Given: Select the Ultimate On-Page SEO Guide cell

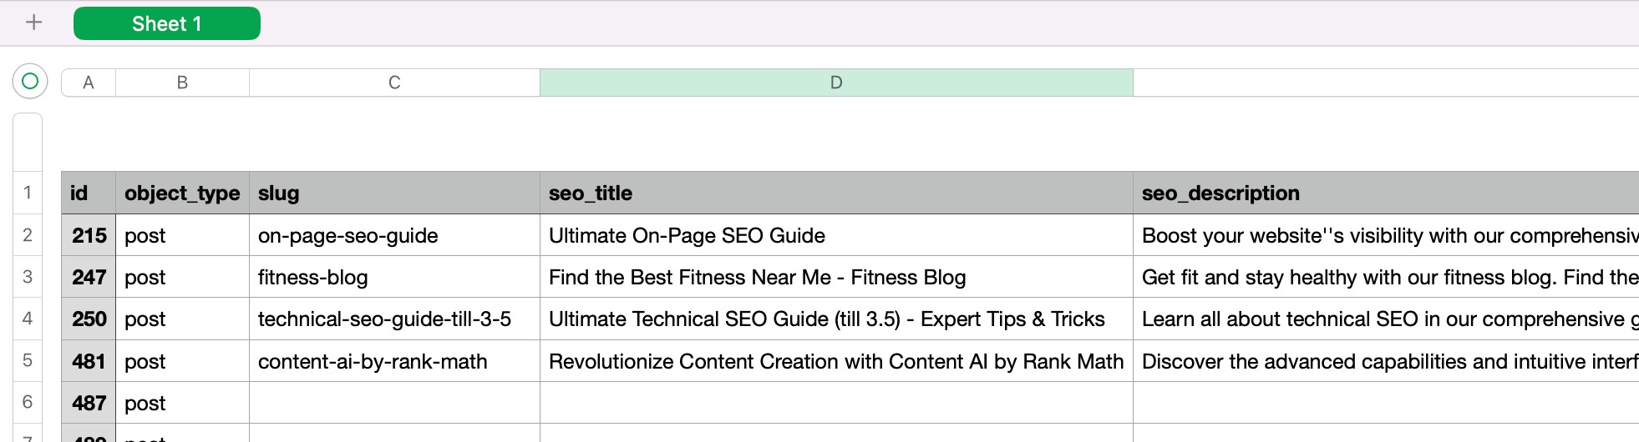Looking at the screenshot, I should point(836,236).
